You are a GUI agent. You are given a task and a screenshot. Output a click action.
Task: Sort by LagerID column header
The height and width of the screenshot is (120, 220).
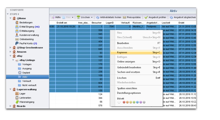point(109,23)
